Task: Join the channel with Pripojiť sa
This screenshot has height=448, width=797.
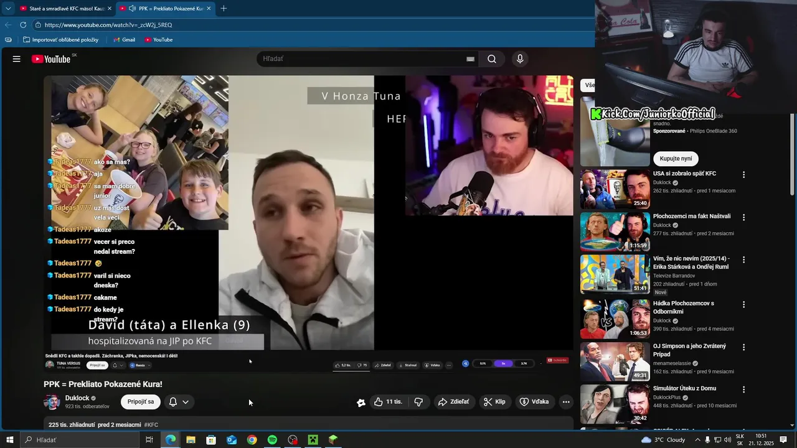Action: (x=141, y=402)
